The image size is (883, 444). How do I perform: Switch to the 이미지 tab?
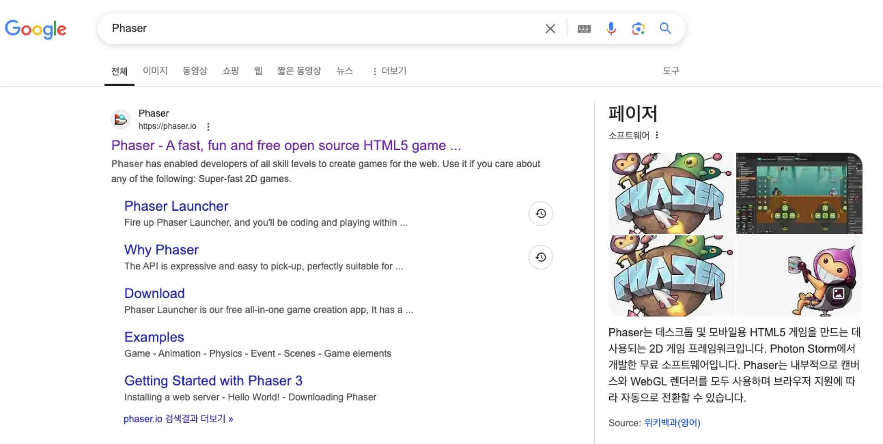point(155,71)
